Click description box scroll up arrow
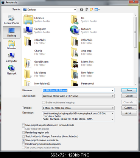The height and width of the screenshot is (158, 140). 112,114
